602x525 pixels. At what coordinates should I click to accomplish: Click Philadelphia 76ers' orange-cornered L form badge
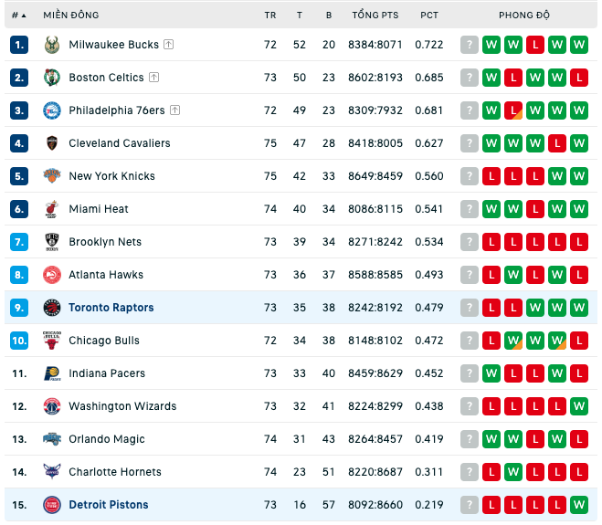[513, 110]
